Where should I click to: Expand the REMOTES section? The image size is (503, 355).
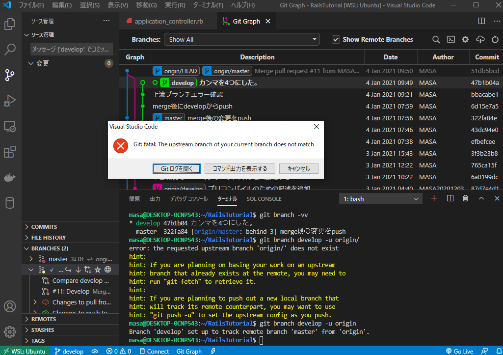click(x=71, y=319)
